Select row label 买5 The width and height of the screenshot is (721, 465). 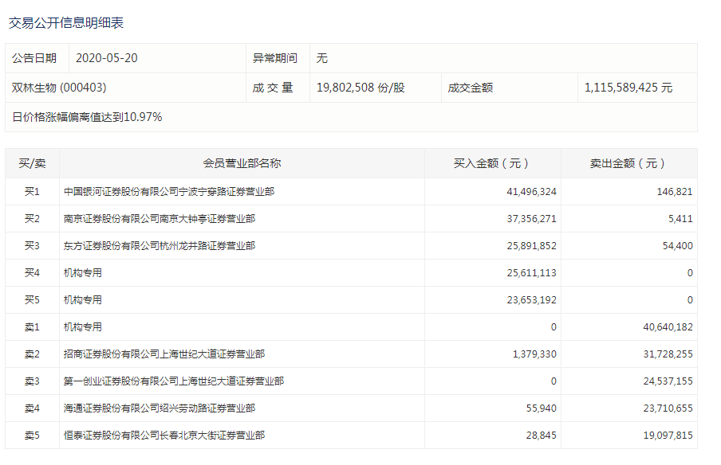pyautogui.click(x=32, y=299)
